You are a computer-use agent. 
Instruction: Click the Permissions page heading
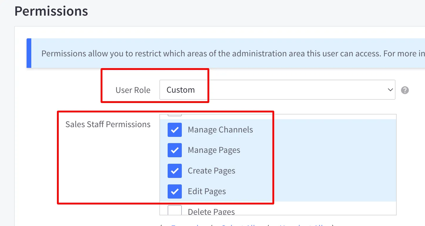pos(51,11)
